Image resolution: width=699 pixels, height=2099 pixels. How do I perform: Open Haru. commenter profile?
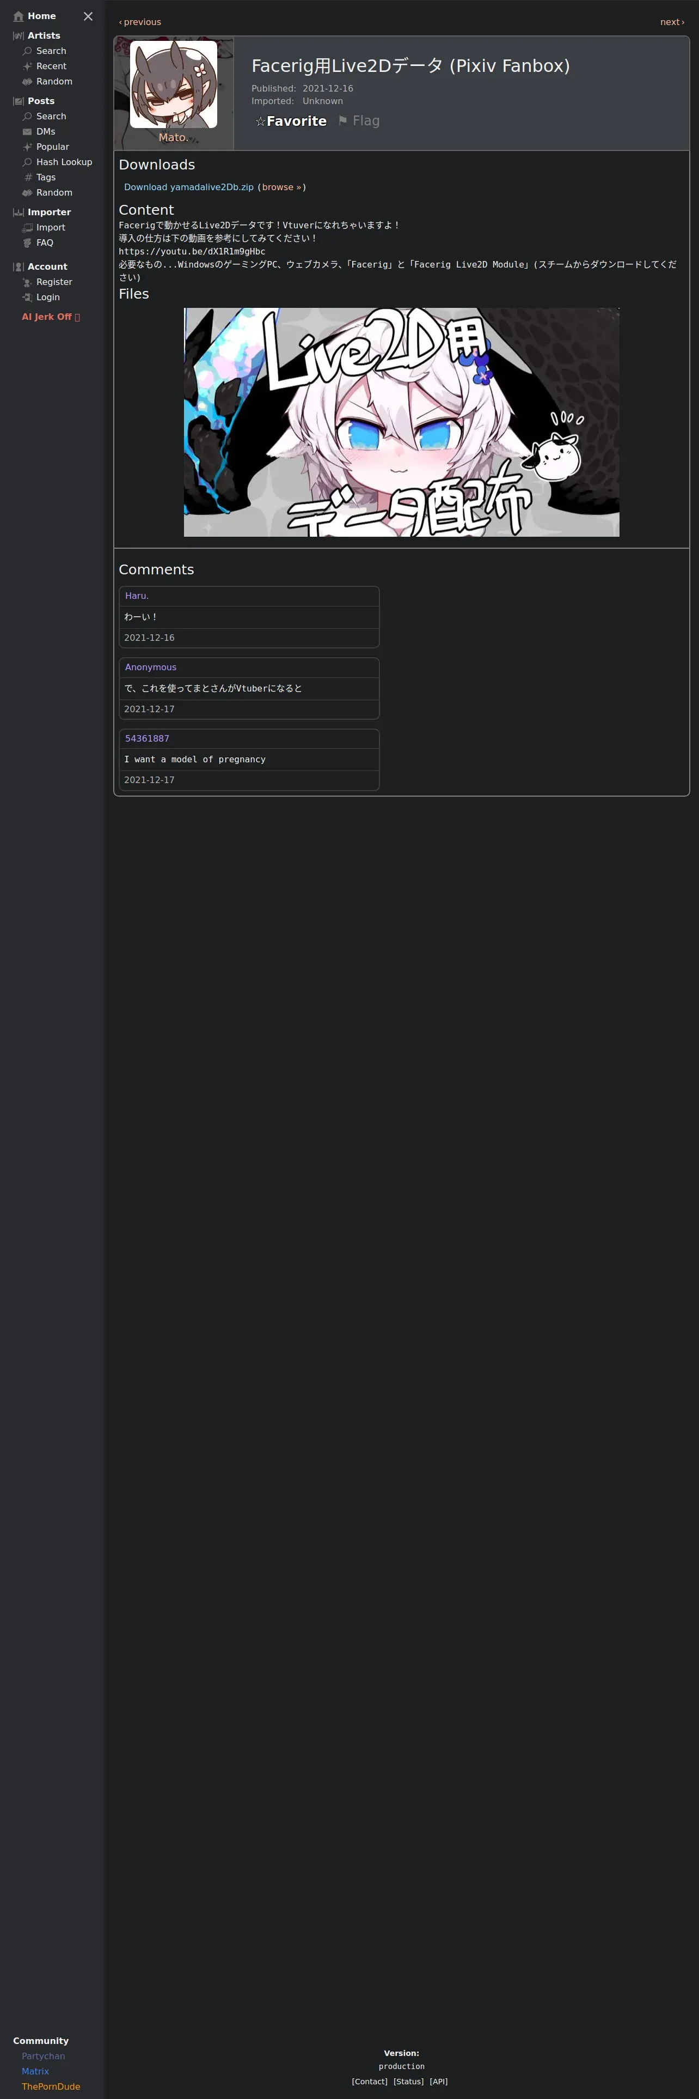click(x=137, y=597)
